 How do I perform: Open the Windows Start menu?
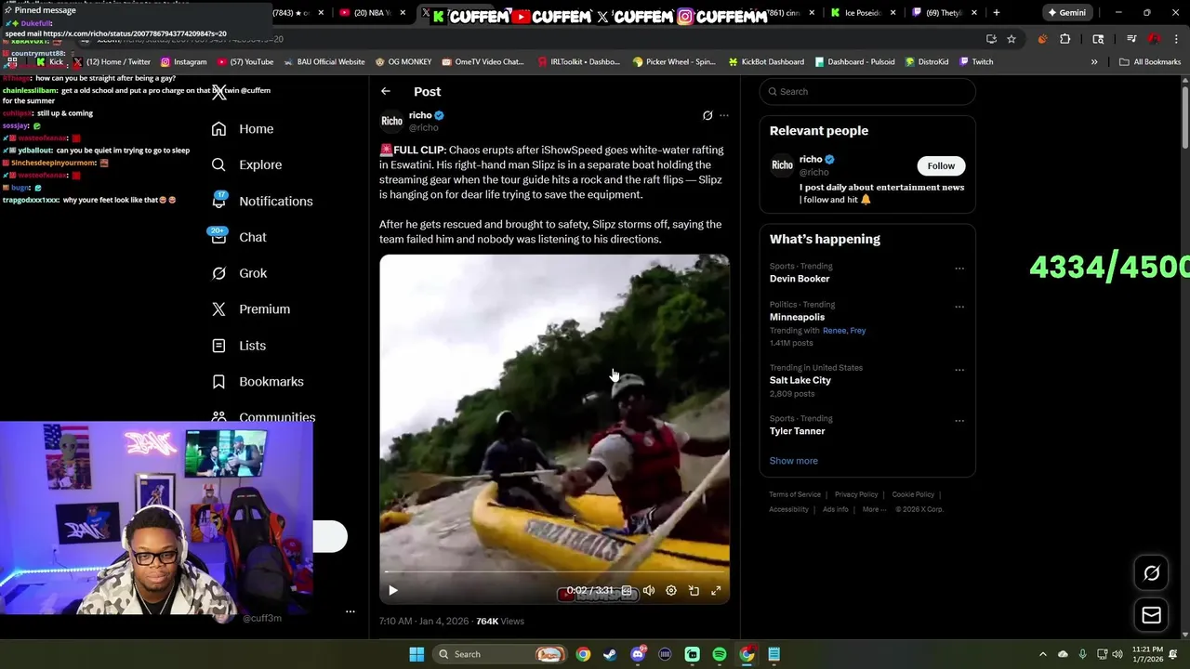[416, 654]
